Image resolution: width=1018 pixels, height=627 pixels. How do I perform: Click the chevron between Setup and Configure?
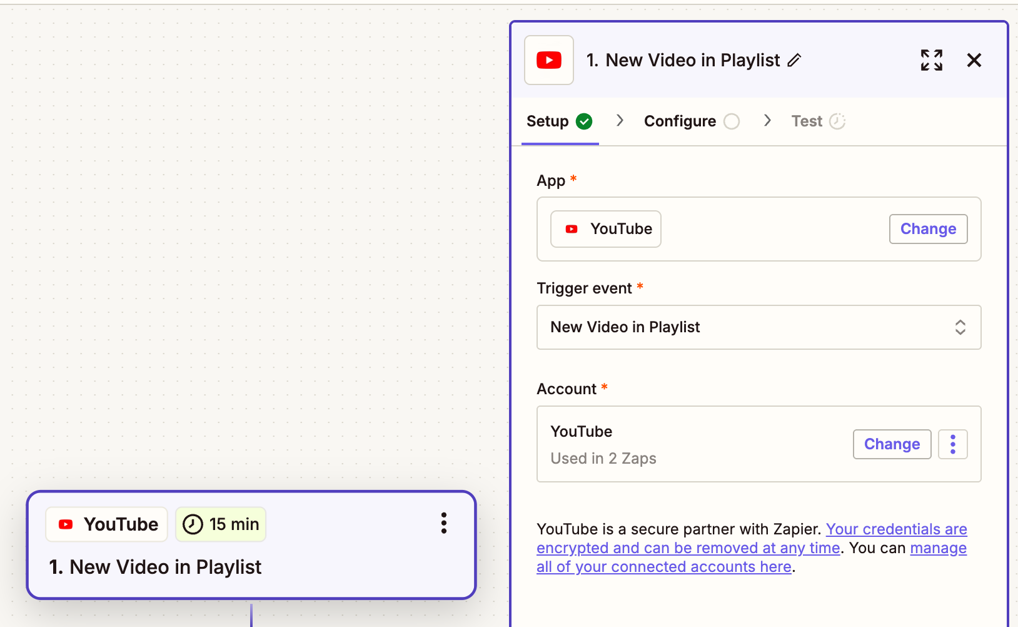[x=620, y=120]
